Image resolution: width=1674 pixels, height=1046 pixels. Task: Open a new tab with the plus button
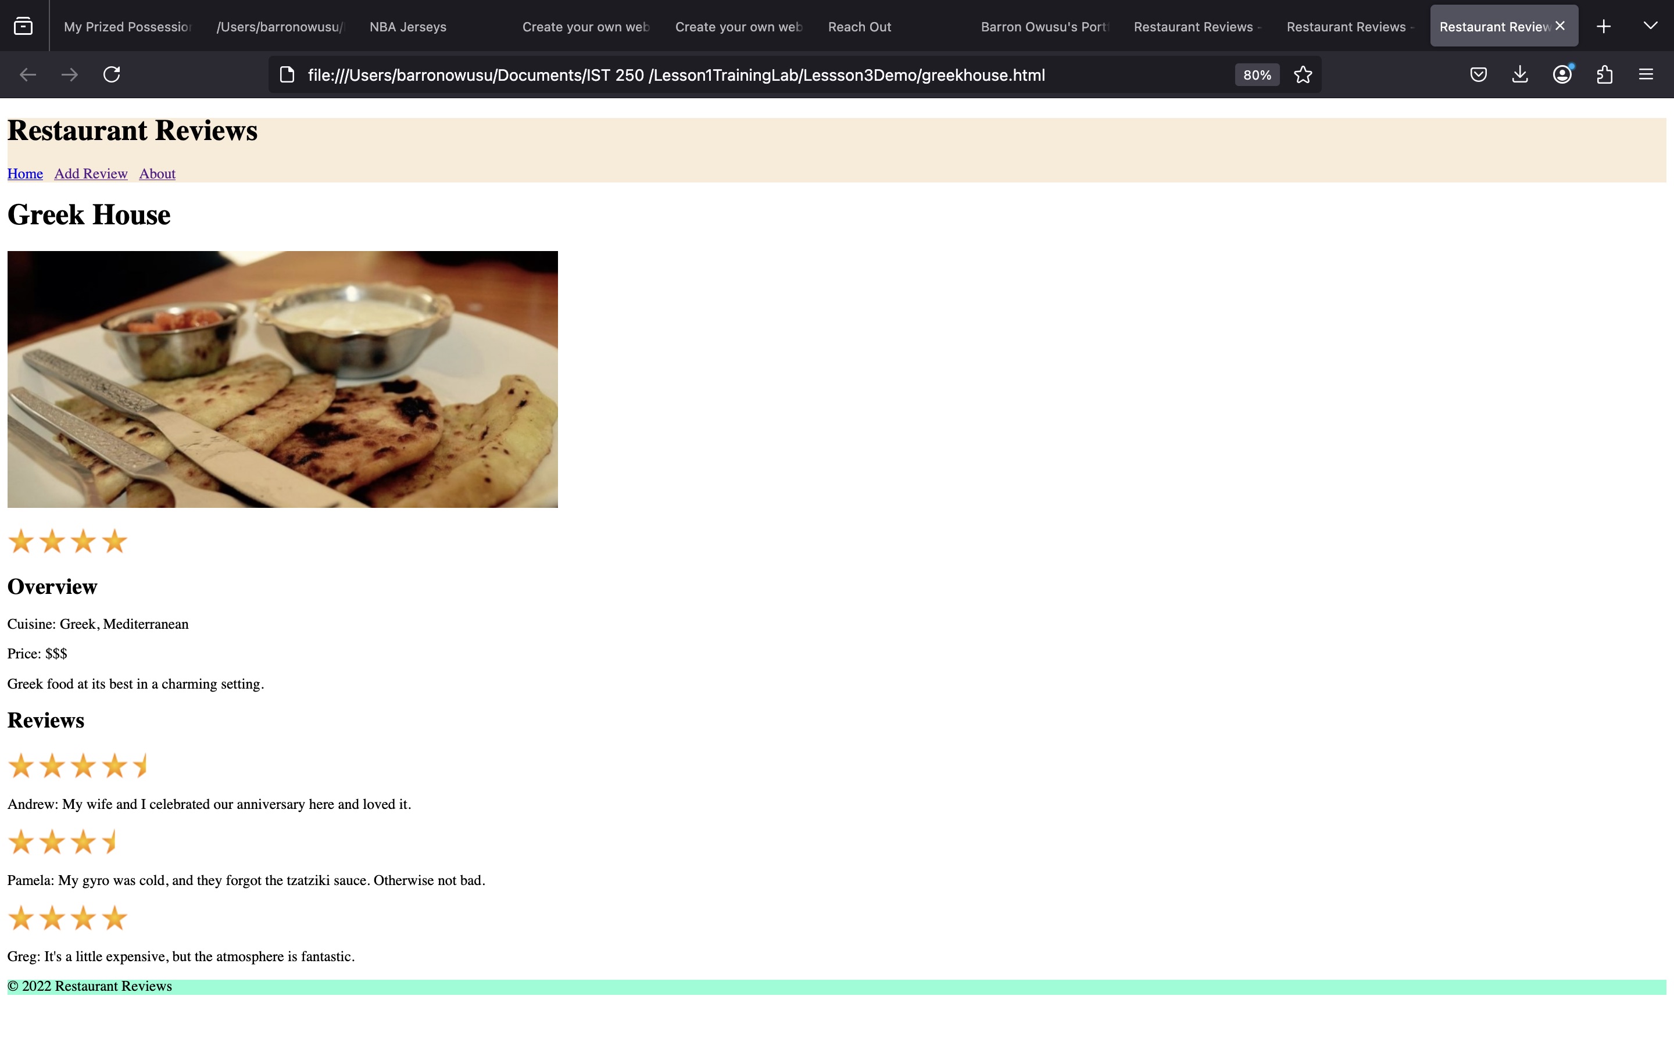1604,26
